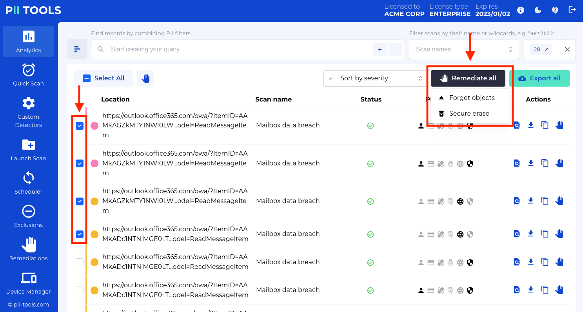Open Custom Detectors gear icon
This screenshot has width=583, height=312.
tap(29, 103)
